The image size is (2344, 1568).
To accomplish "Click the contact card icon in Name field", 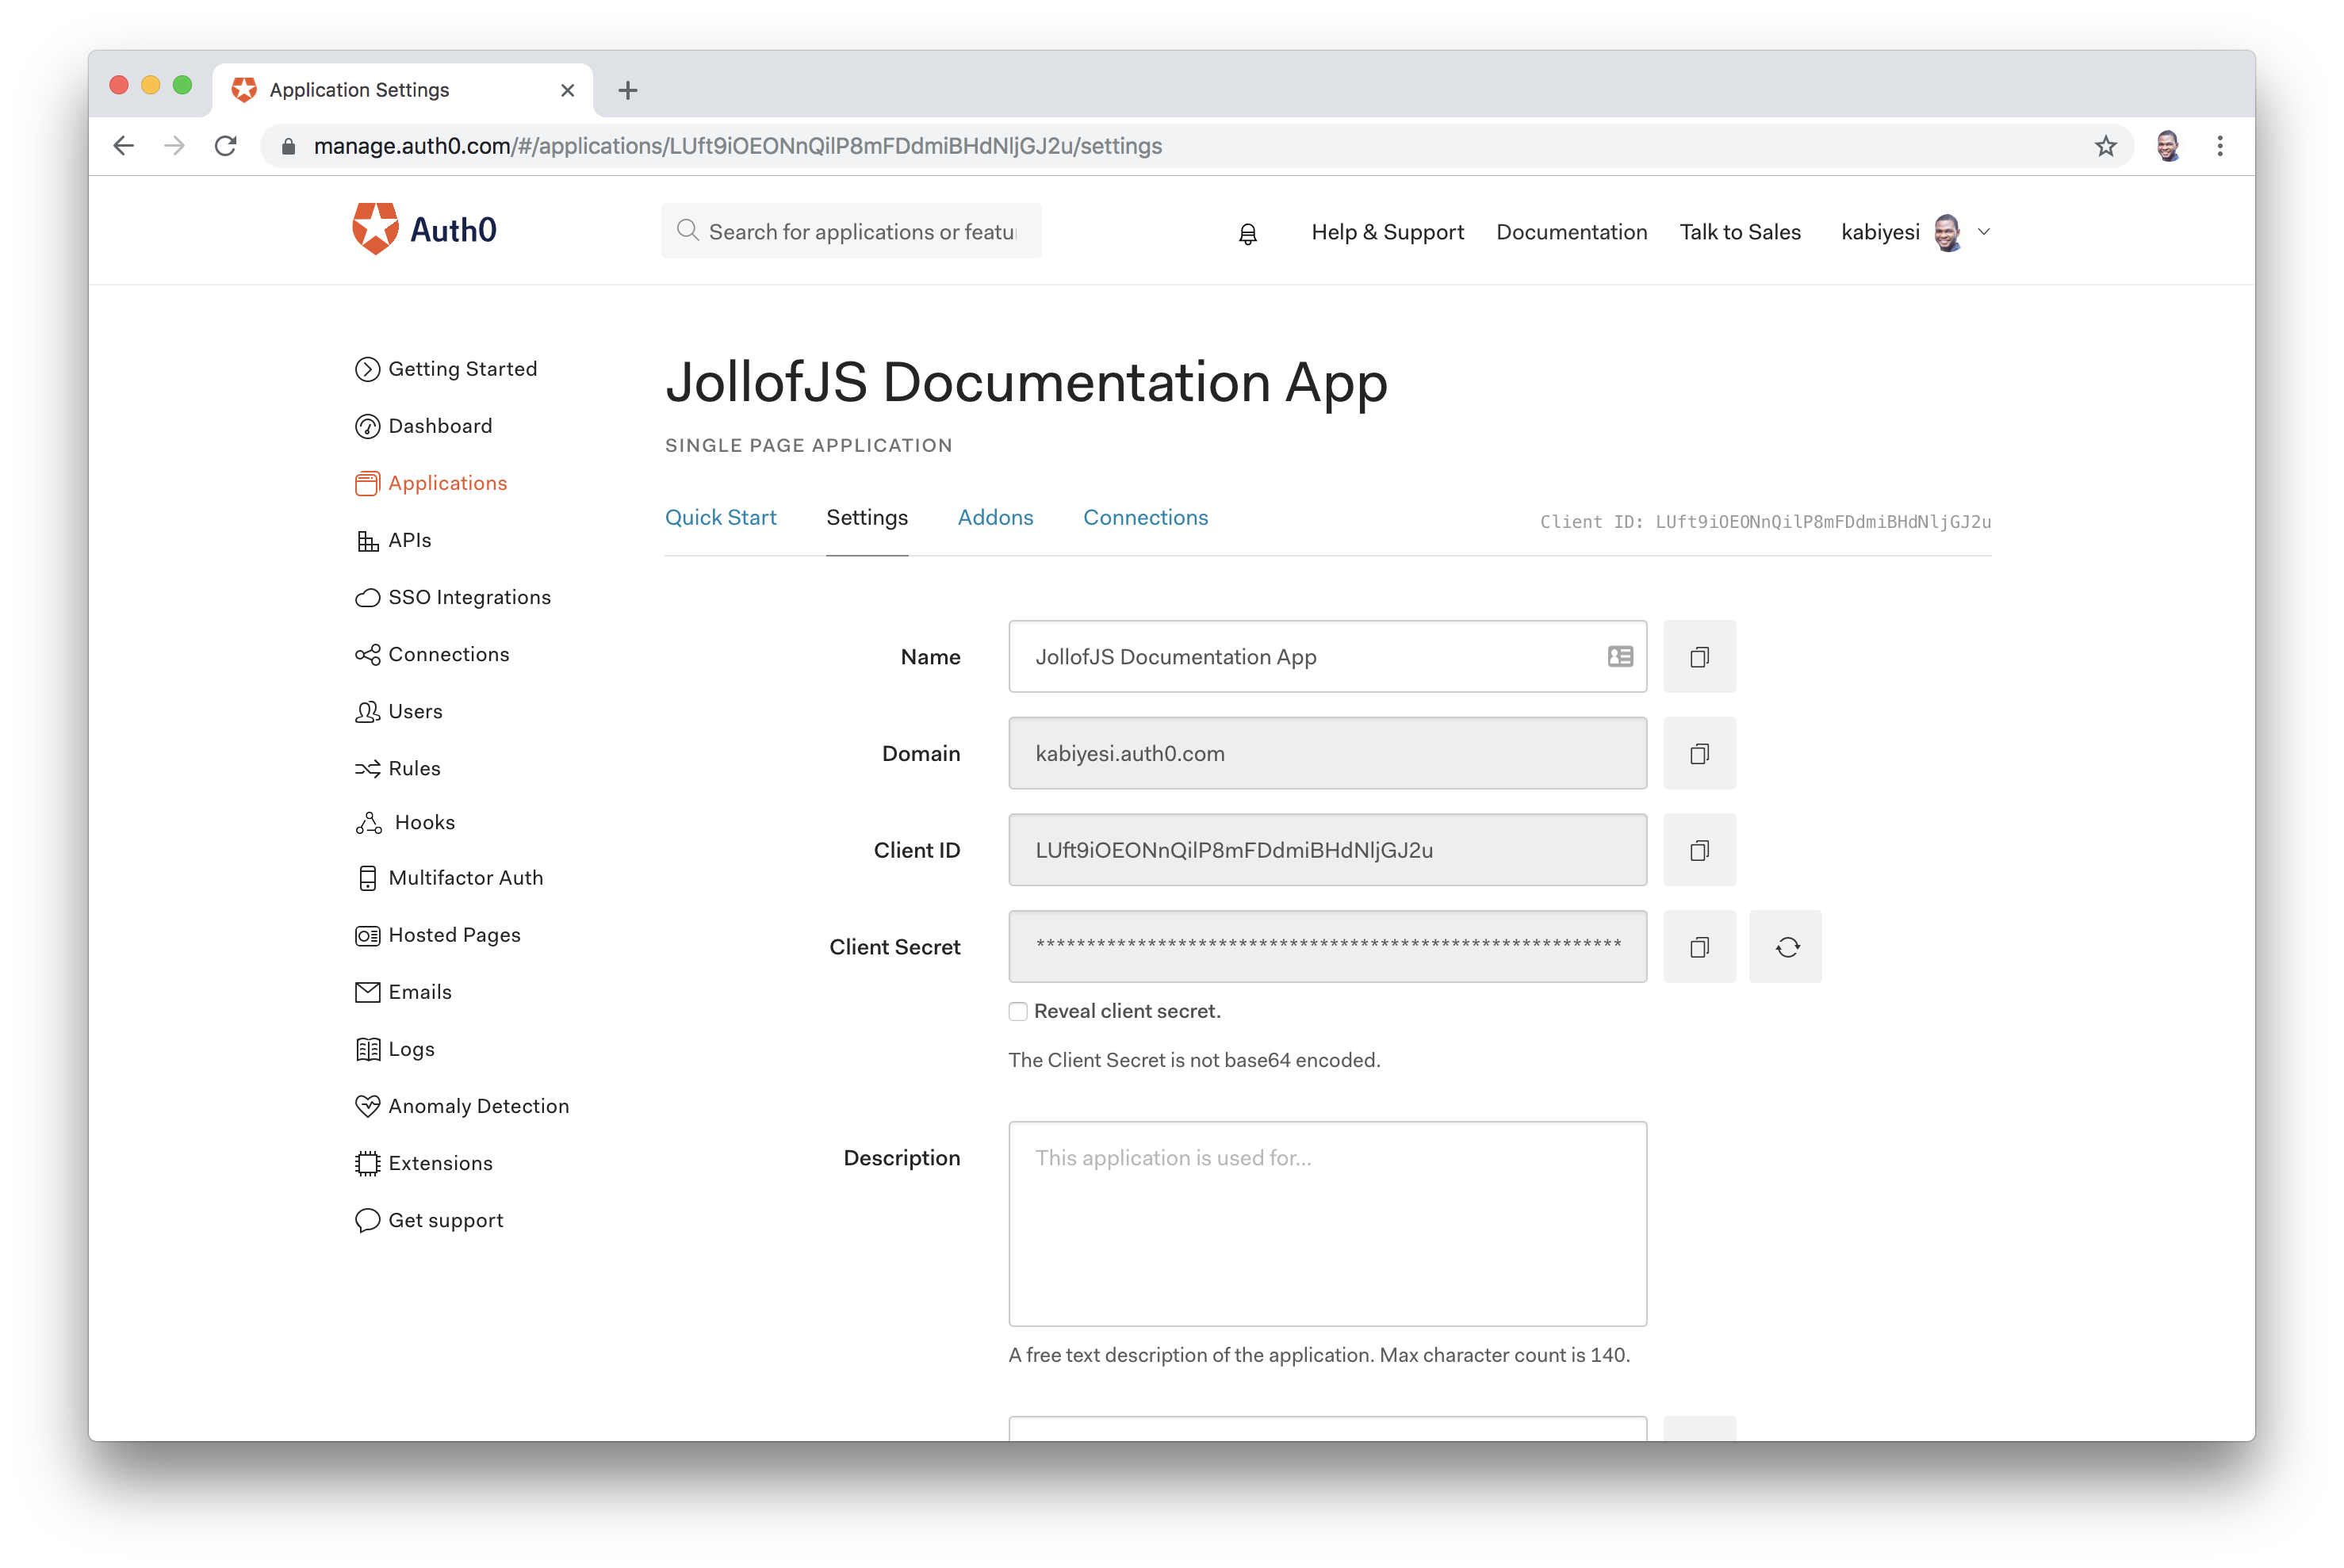I will point(1620,657).
